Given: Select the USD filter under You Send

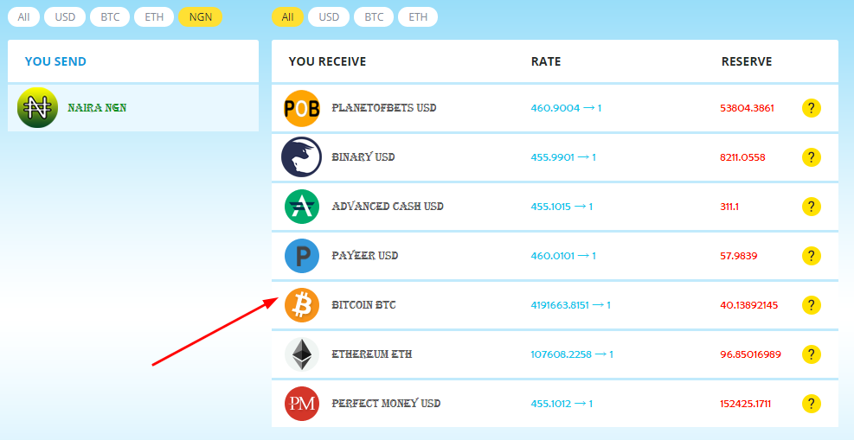Looking at the screenshot, I should point(65,17).
